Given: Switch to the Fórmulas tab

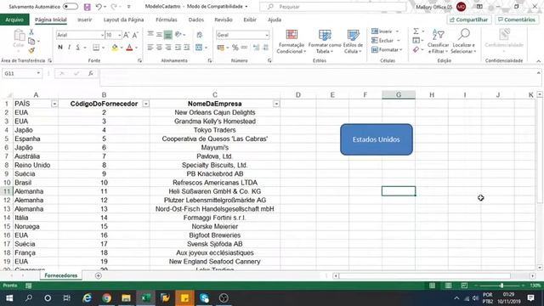Looking at the screenshot, I should point(167,20).
